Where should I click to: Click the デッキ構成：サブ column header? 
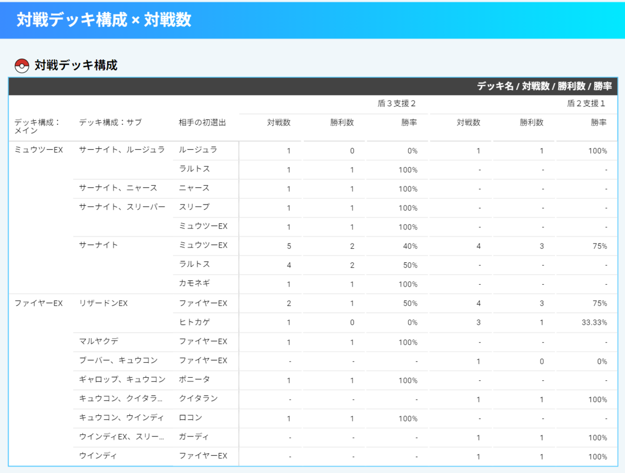[110, 123]
